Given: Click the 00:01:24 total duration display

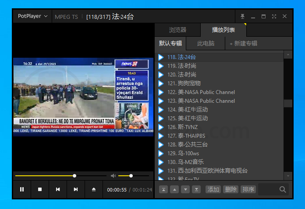Looking at the screenshot, I should tap(142, 190).
